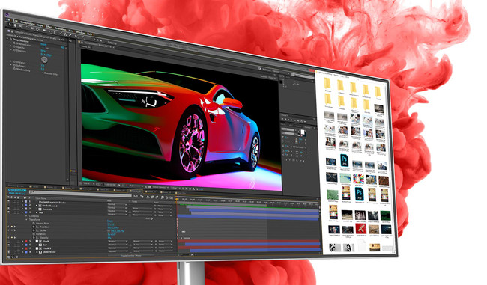The image size is (487, 285).
Task: Toggle the Position stopwatch in timeline
Action: tap(34, 227)
